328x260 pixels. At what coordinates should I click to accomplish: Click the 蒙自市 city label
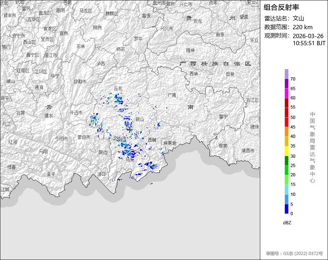[x=84, y=137]
